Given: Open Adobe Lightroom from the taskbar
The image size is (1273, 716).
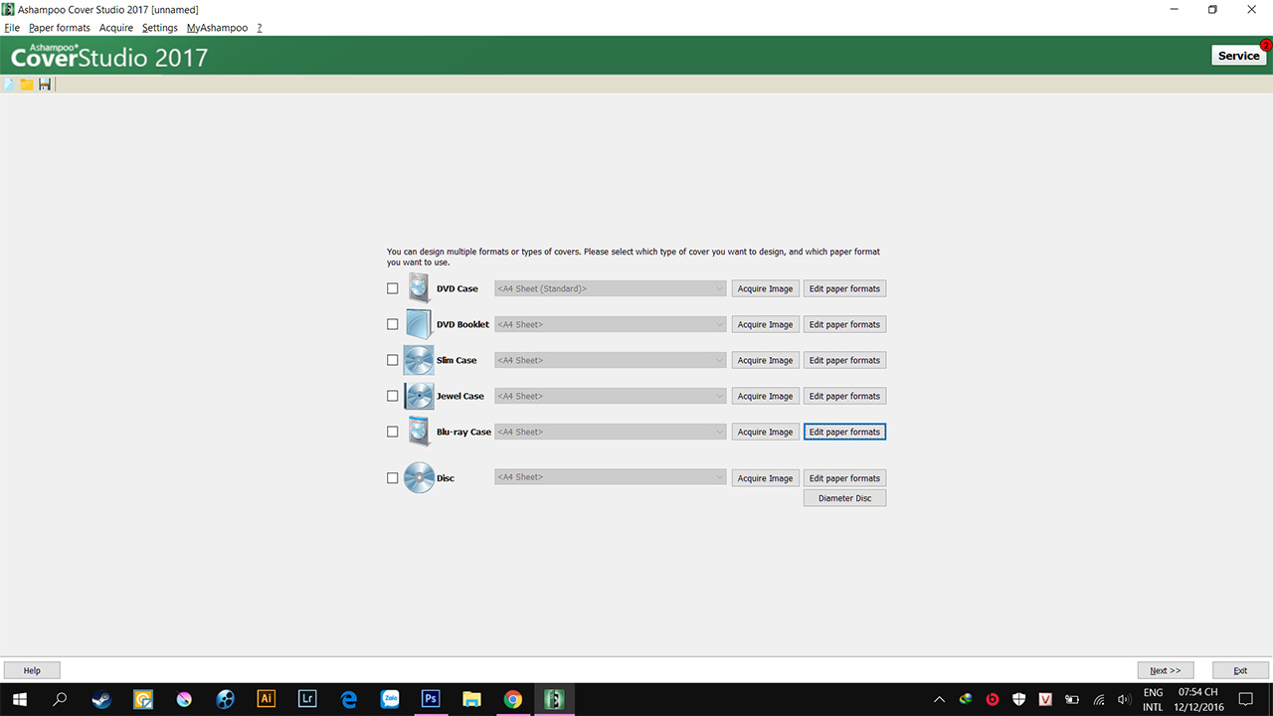Looking at the screenshot, I should (x=307, y=699).
